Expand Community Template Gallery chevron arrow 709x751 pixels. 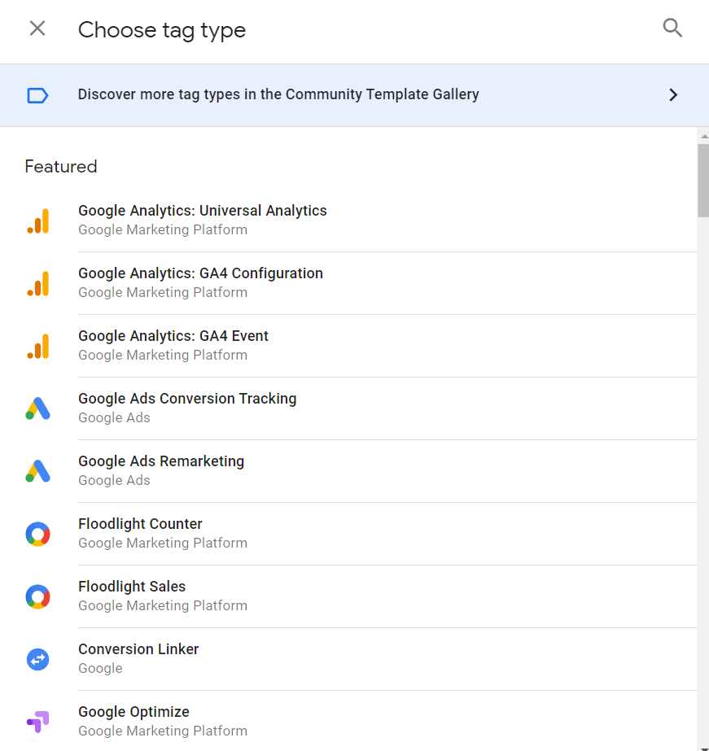pyautogui.click(x=673, y=95)
